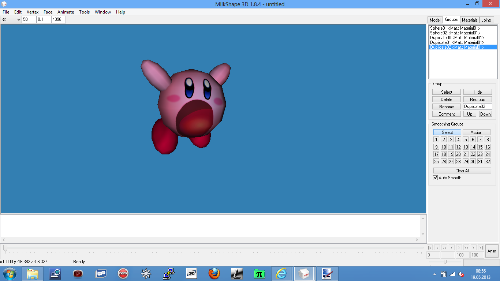500x281 pixels.
Task: Click the Regroup button
Action: (477, 100)
